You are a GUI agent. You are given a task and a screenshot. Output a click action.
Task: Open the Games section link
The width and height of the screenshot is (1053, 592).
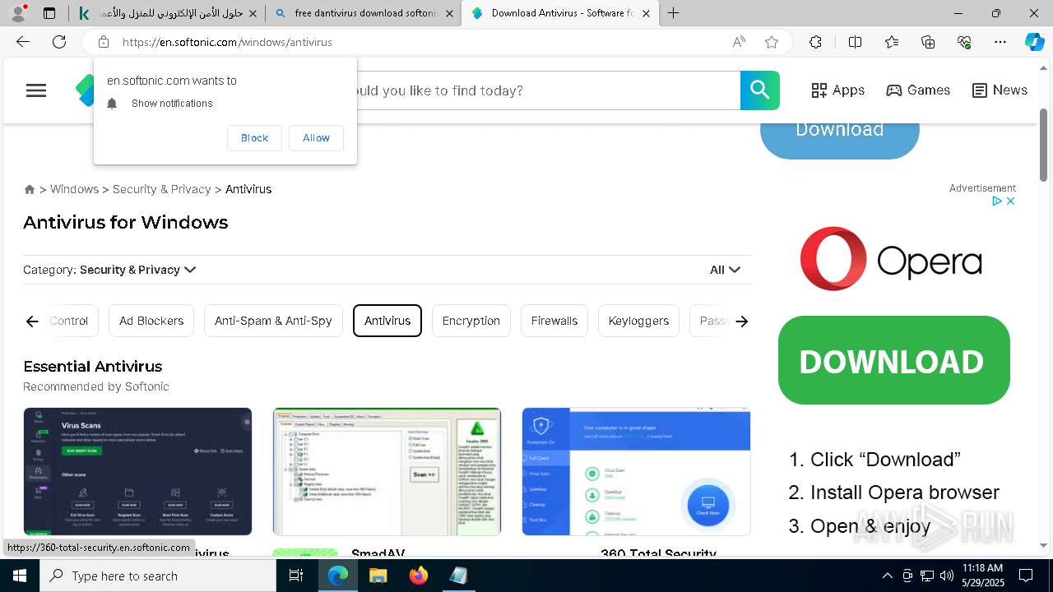(918, 90)
